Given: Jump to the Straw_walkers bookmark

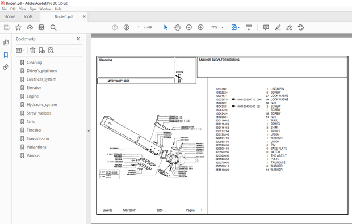Looking at the screenshot, I should pyautogui.click(x=39, y=113).
